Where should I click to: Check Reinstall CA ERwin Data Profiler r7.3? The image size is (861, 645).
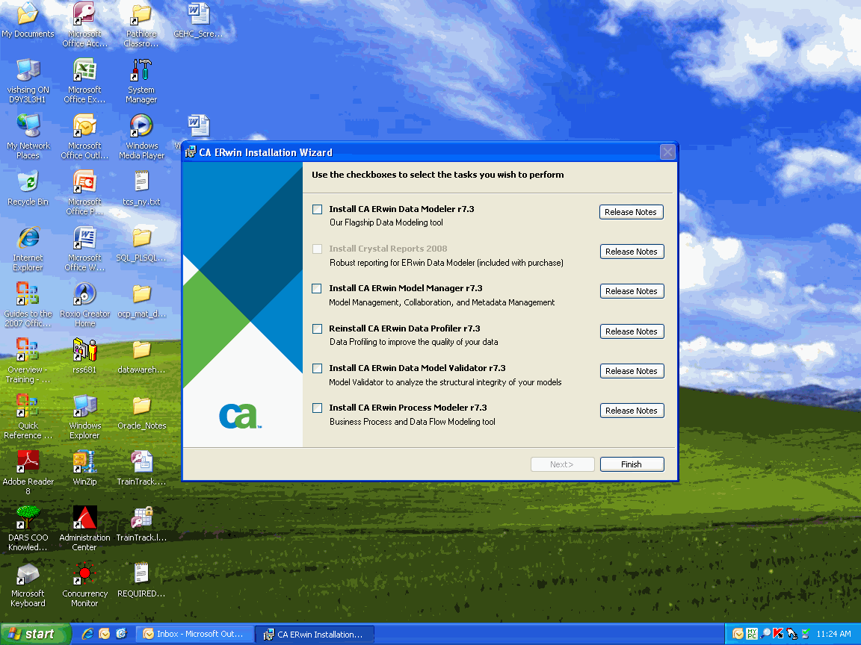point(318,329)
